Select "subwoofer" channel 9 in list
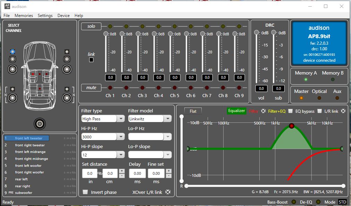Image resolution: width=351 pixels, height=206 pixels. point(24,192)
